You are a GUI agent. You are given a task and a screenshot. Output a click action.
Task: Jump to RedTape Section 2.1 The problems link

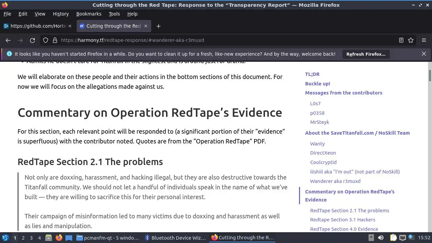[x=350, y=211]
